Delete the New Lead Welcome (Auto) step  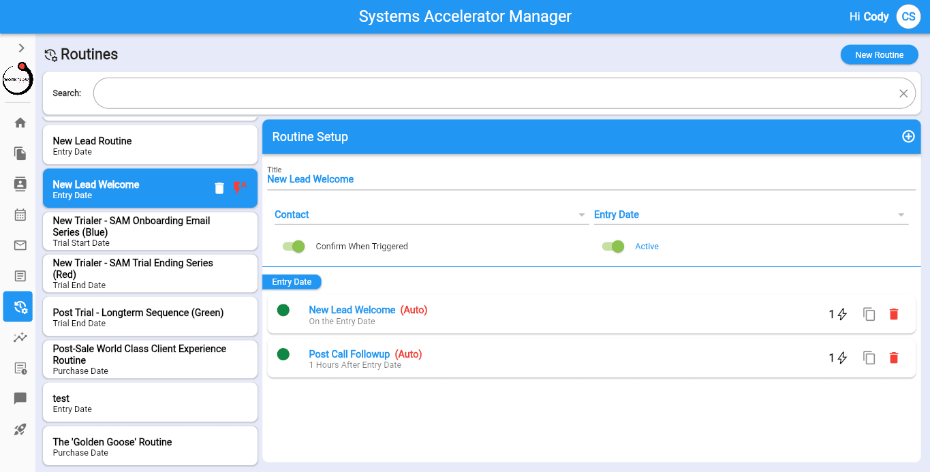(x=894, y=314)
